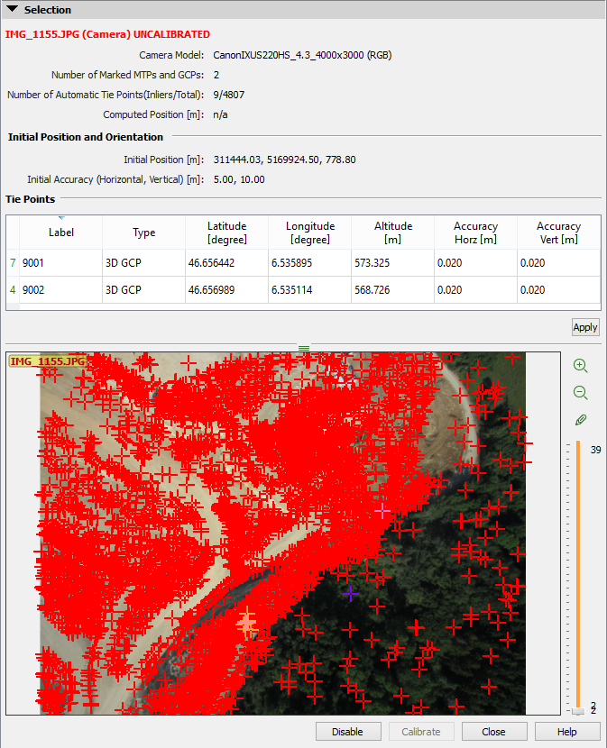Click the Altitude [m] column header
This screenshot has width=607, height=748.
(x=393, y=232)
